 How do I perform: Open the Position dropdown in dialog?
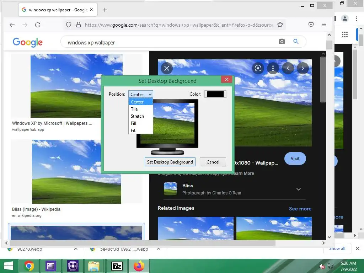(x=141, y=94)
